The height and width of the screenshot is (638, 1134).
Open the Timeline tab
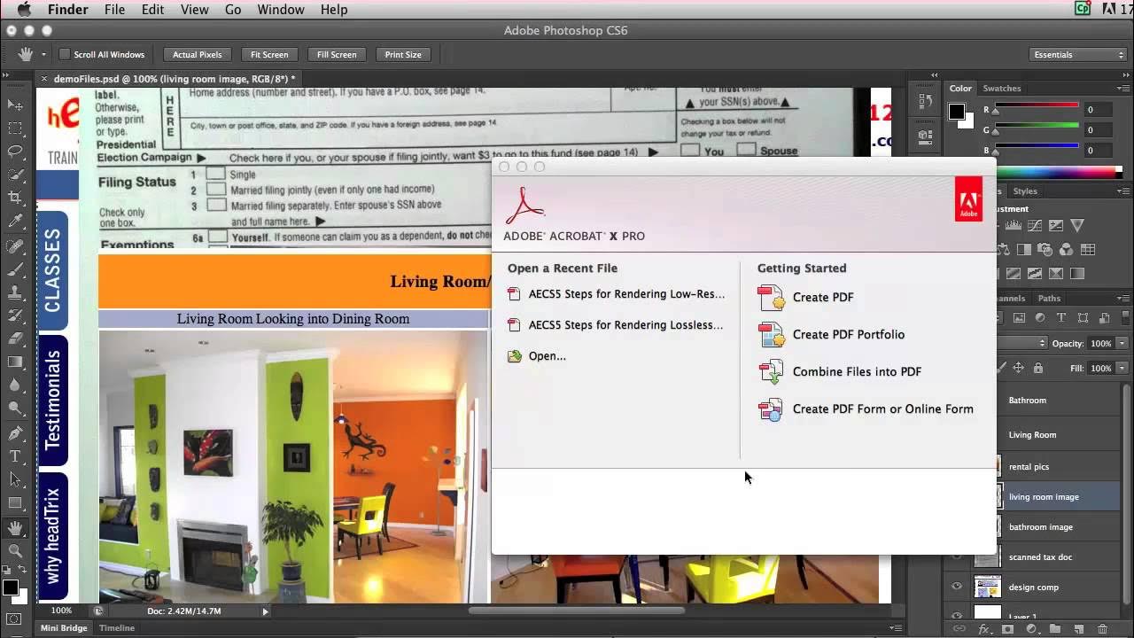(x=117, y=627)
